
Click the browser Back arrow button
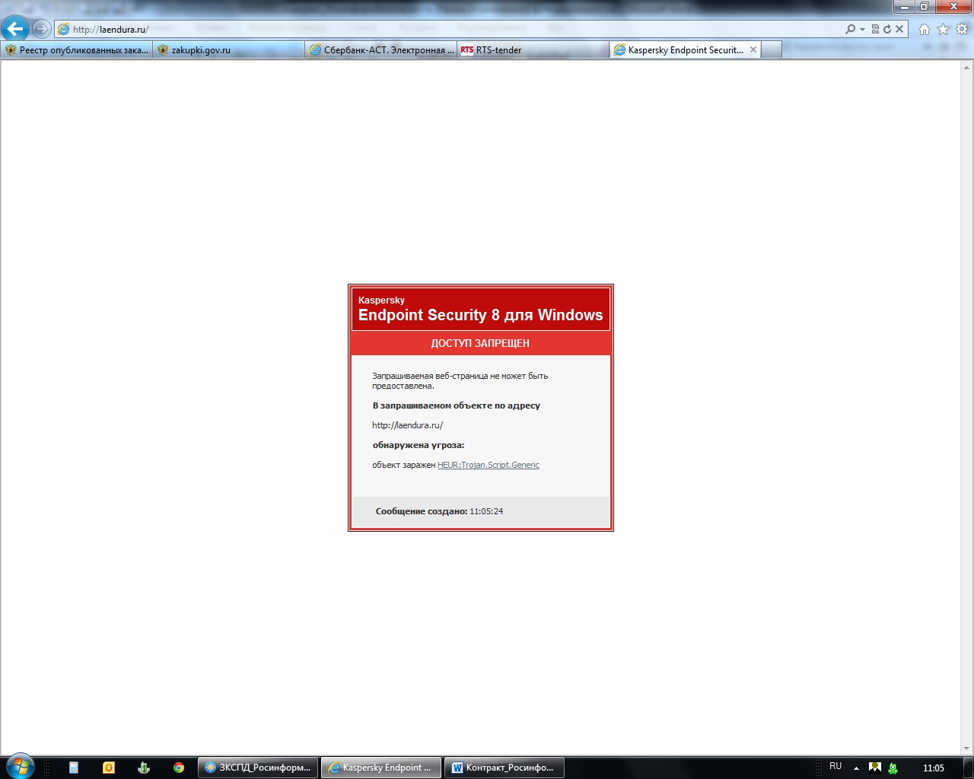(15, 29)
